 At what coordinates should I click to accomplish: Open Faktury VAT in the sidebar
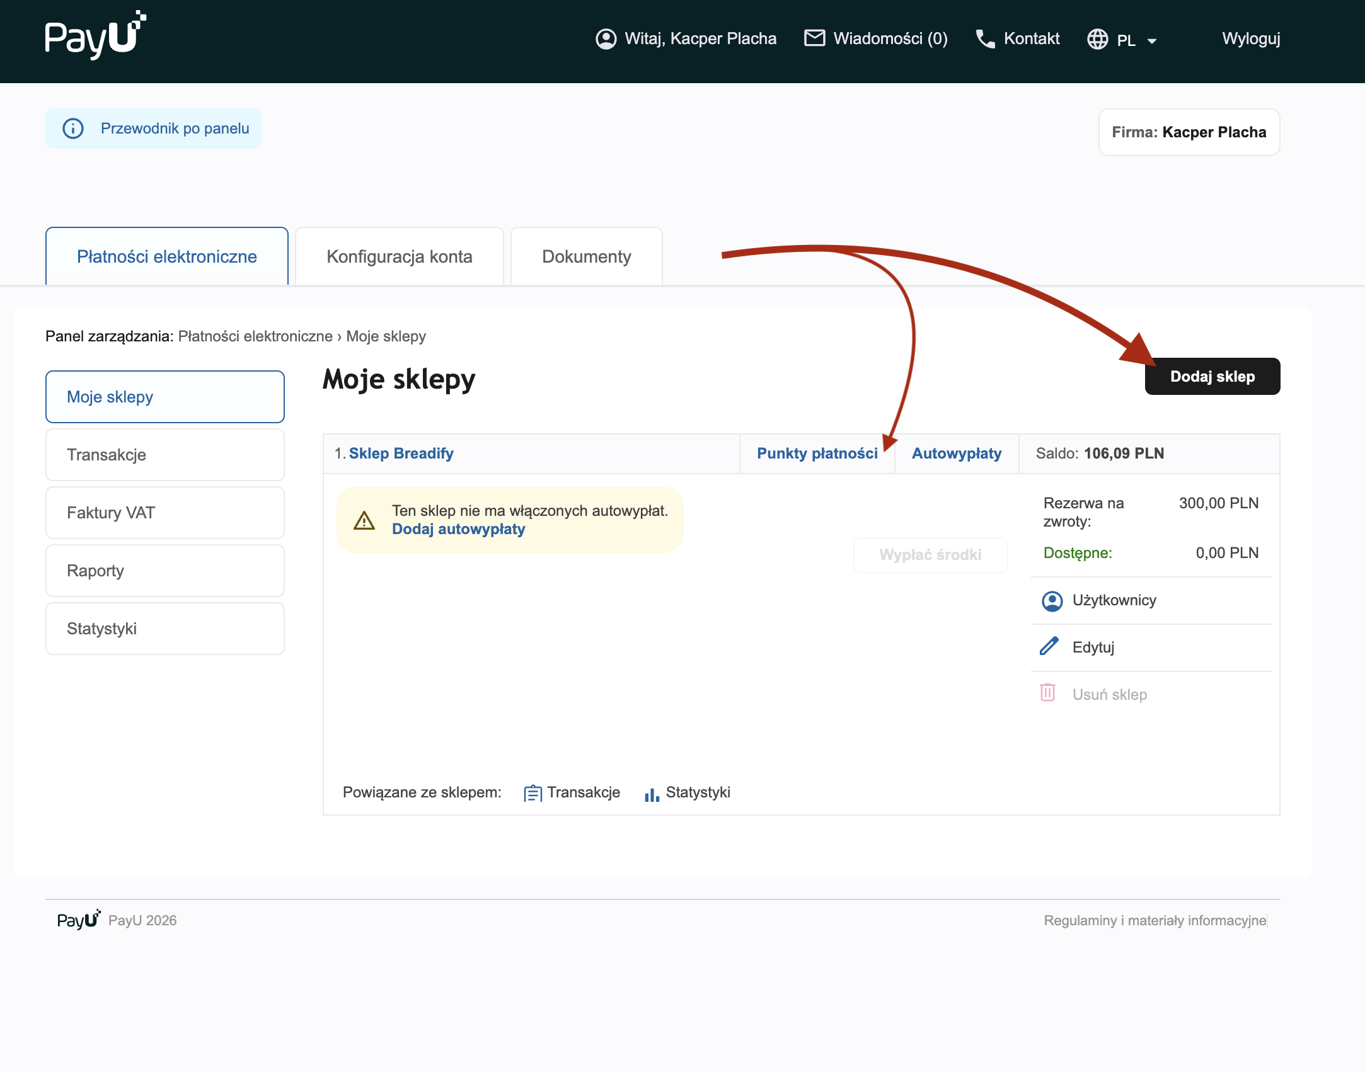pyautogui.click(x=164, y=513)
